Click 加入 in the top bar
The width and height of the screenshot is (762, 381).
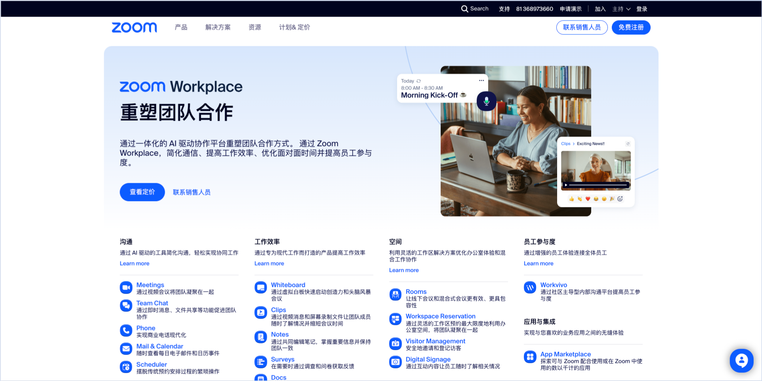click(600, 9)
